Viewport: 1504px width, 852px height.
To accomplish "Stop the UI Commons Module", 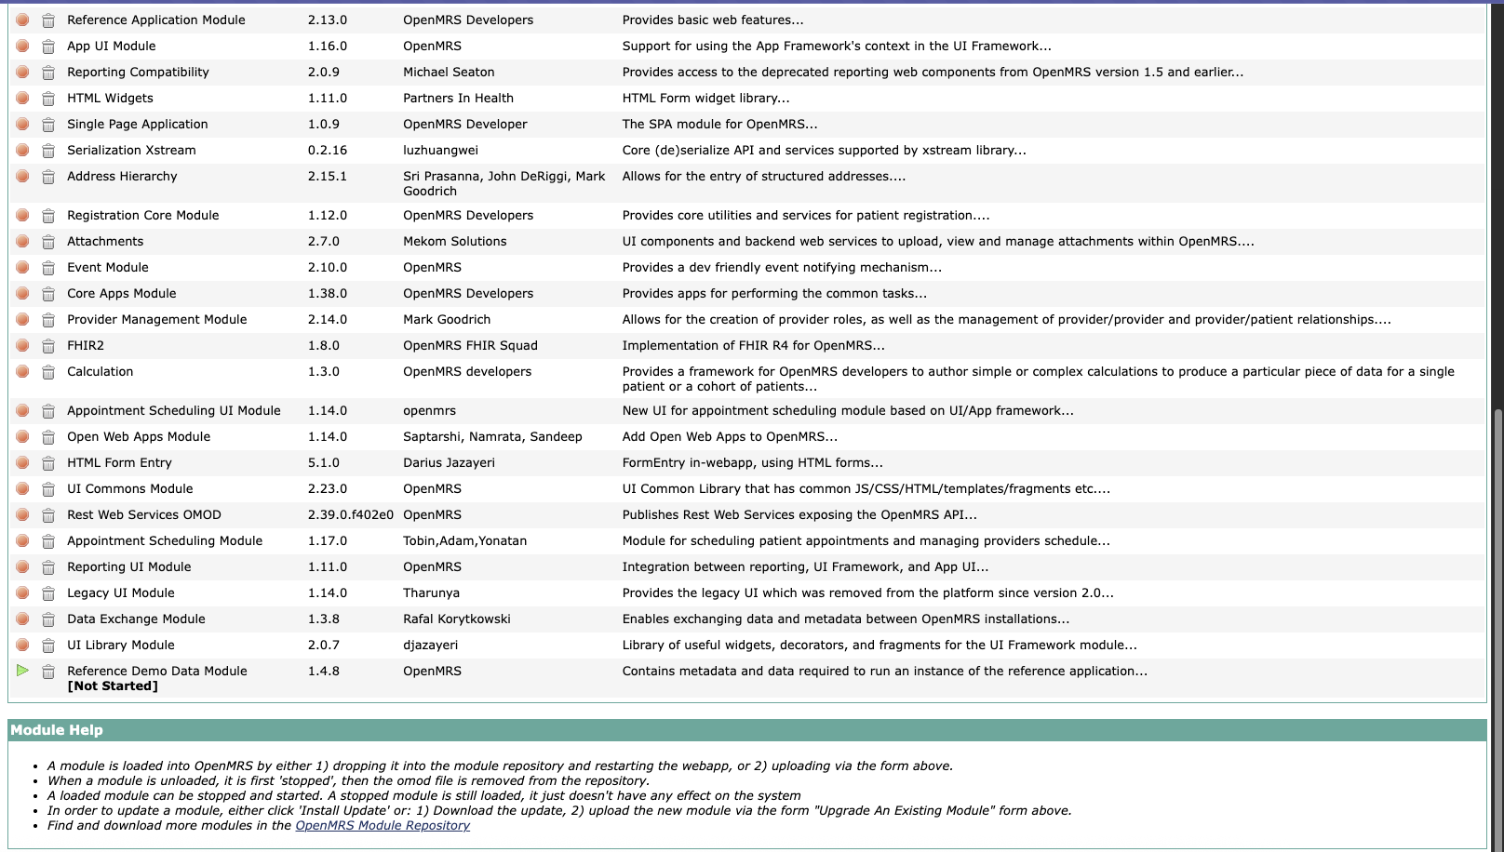I will (x=22, y=488).
